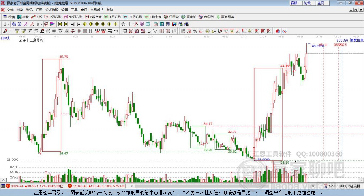The height and width of the screenshot is (196, 364).
Task: Open the 交易委托 menu
Action: point(97,10)
